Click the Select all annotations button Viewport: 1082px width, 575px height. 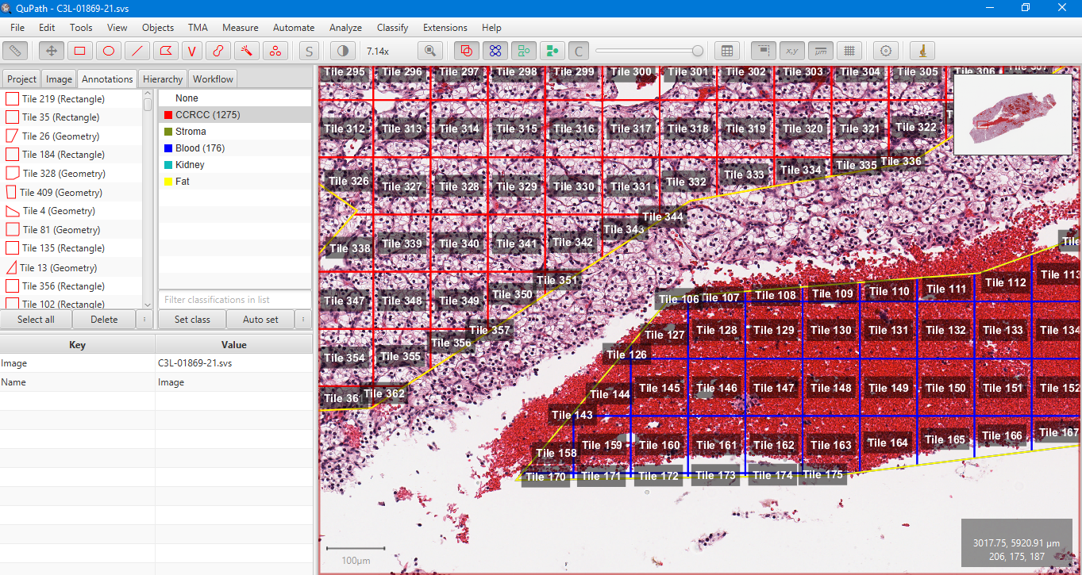pyautogui.click(x=36, y=319)
